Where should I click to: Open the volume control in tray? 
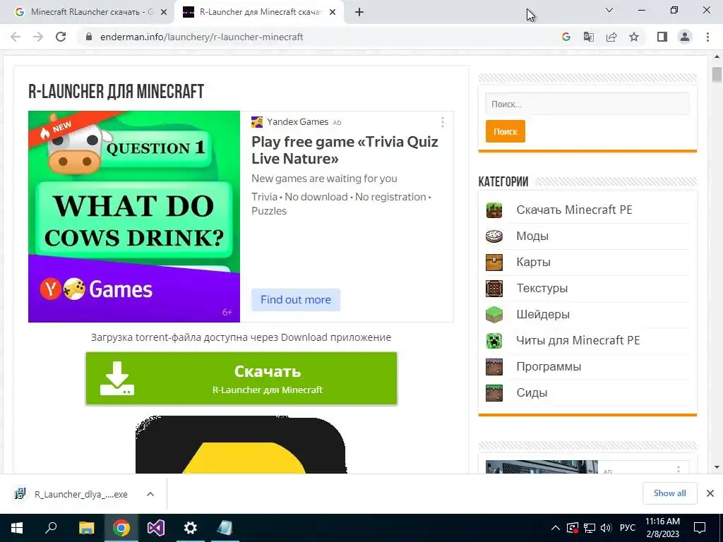point(606,528)
